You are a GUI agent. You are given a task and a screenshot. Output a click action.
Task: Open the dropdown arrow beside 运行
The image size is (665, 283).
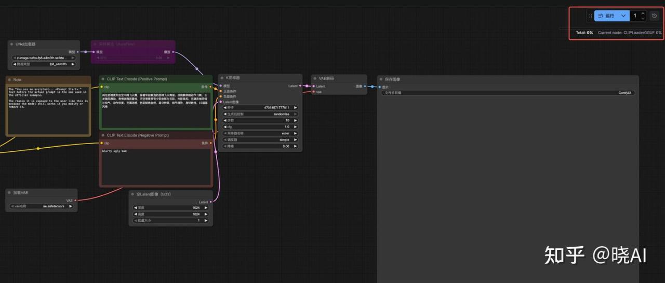tap(623, 16)
